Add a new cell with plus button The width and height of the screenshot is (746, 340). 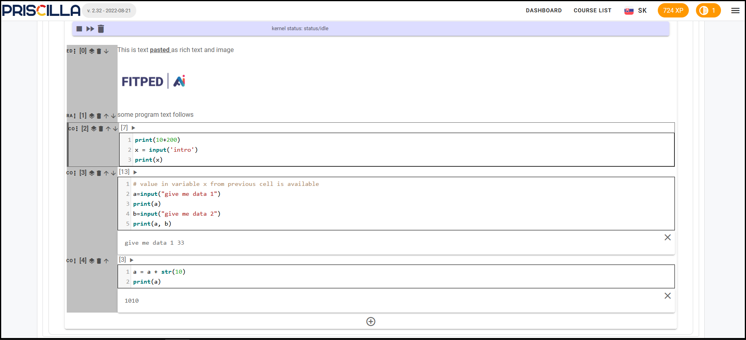(x=371, y=322)
